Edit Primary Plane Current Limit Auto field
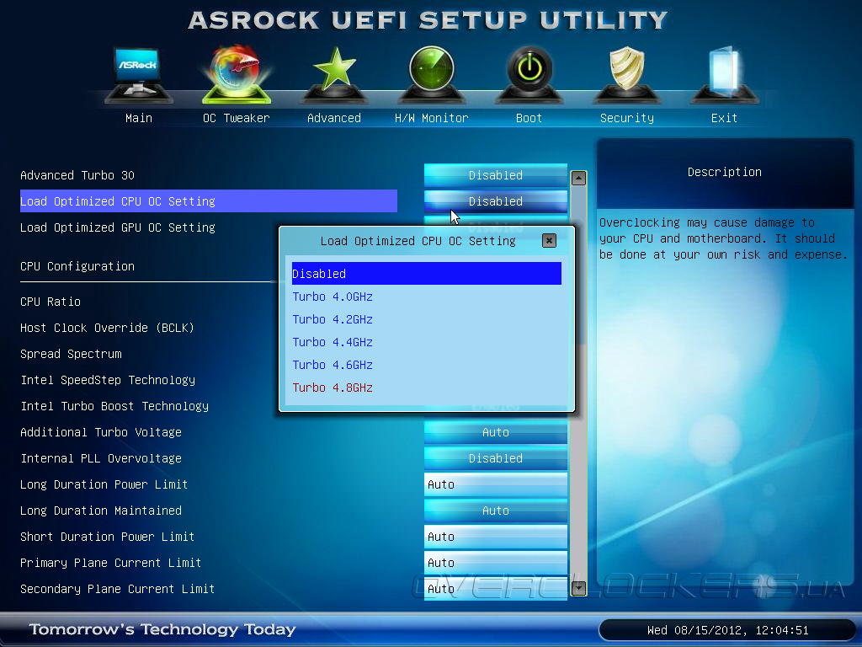The width and height of the screenshot is (862, 647). pyautogui.click(x=495, y=563)
